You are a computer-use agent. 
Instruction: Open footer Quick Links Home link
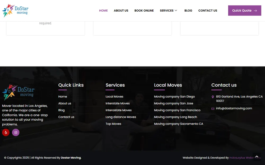(63, 96)
